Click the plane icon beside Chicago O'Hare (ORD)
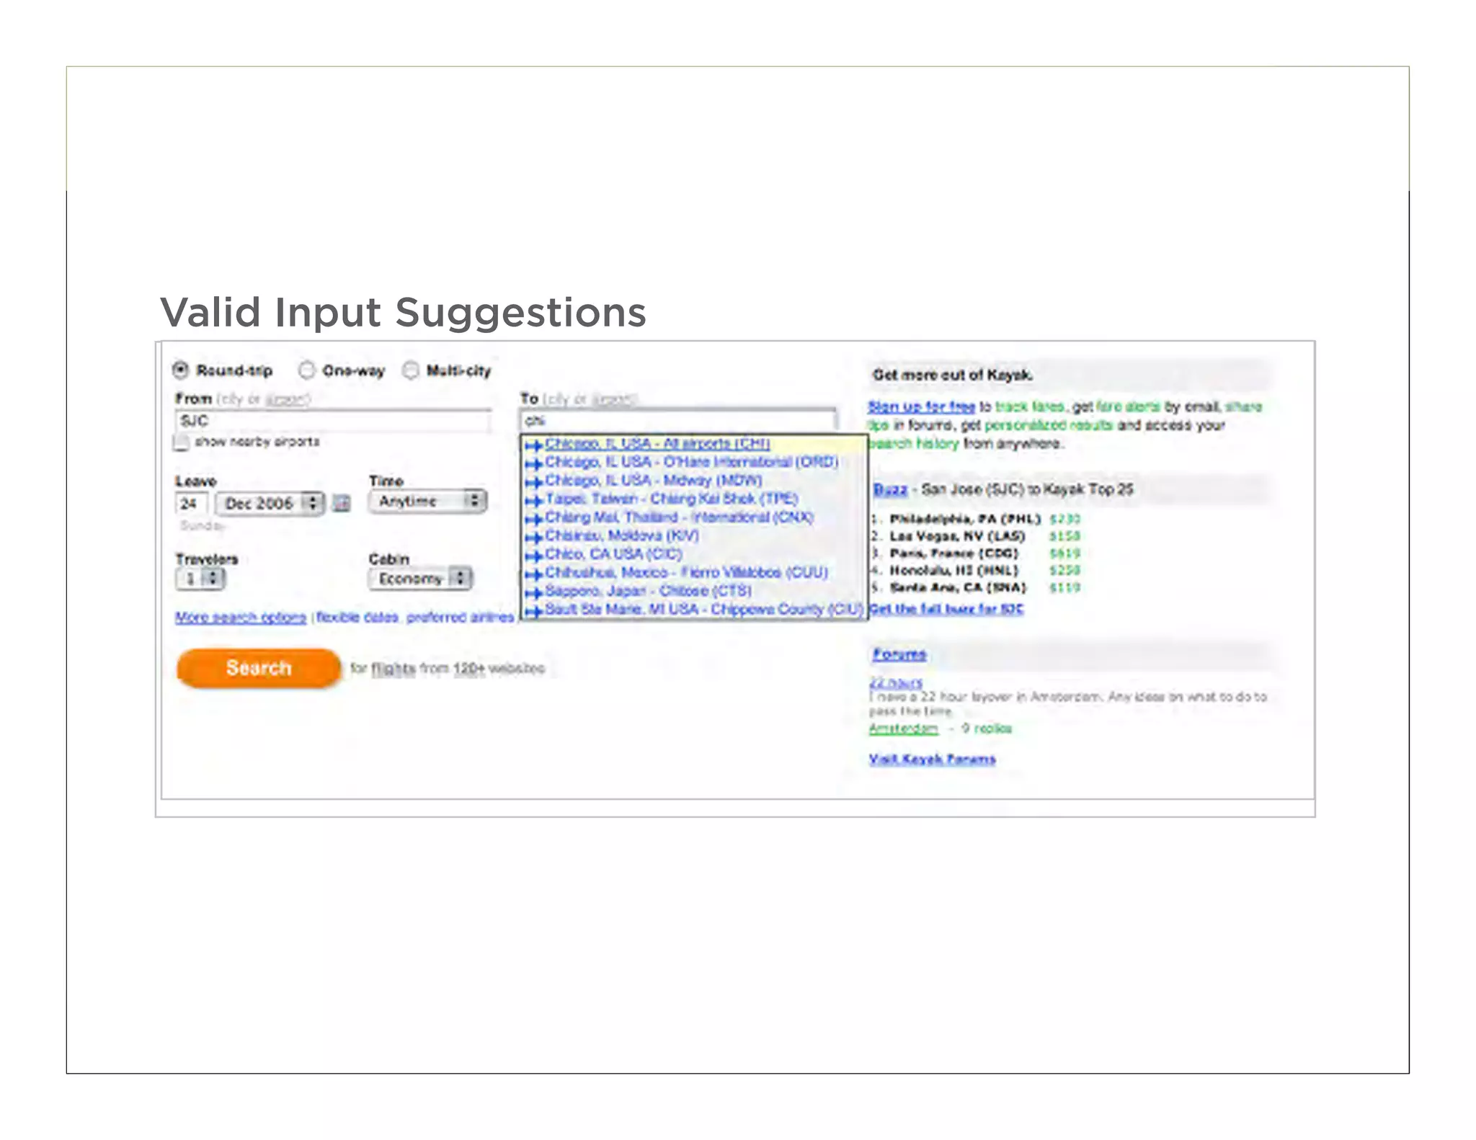 coord(533,464)
